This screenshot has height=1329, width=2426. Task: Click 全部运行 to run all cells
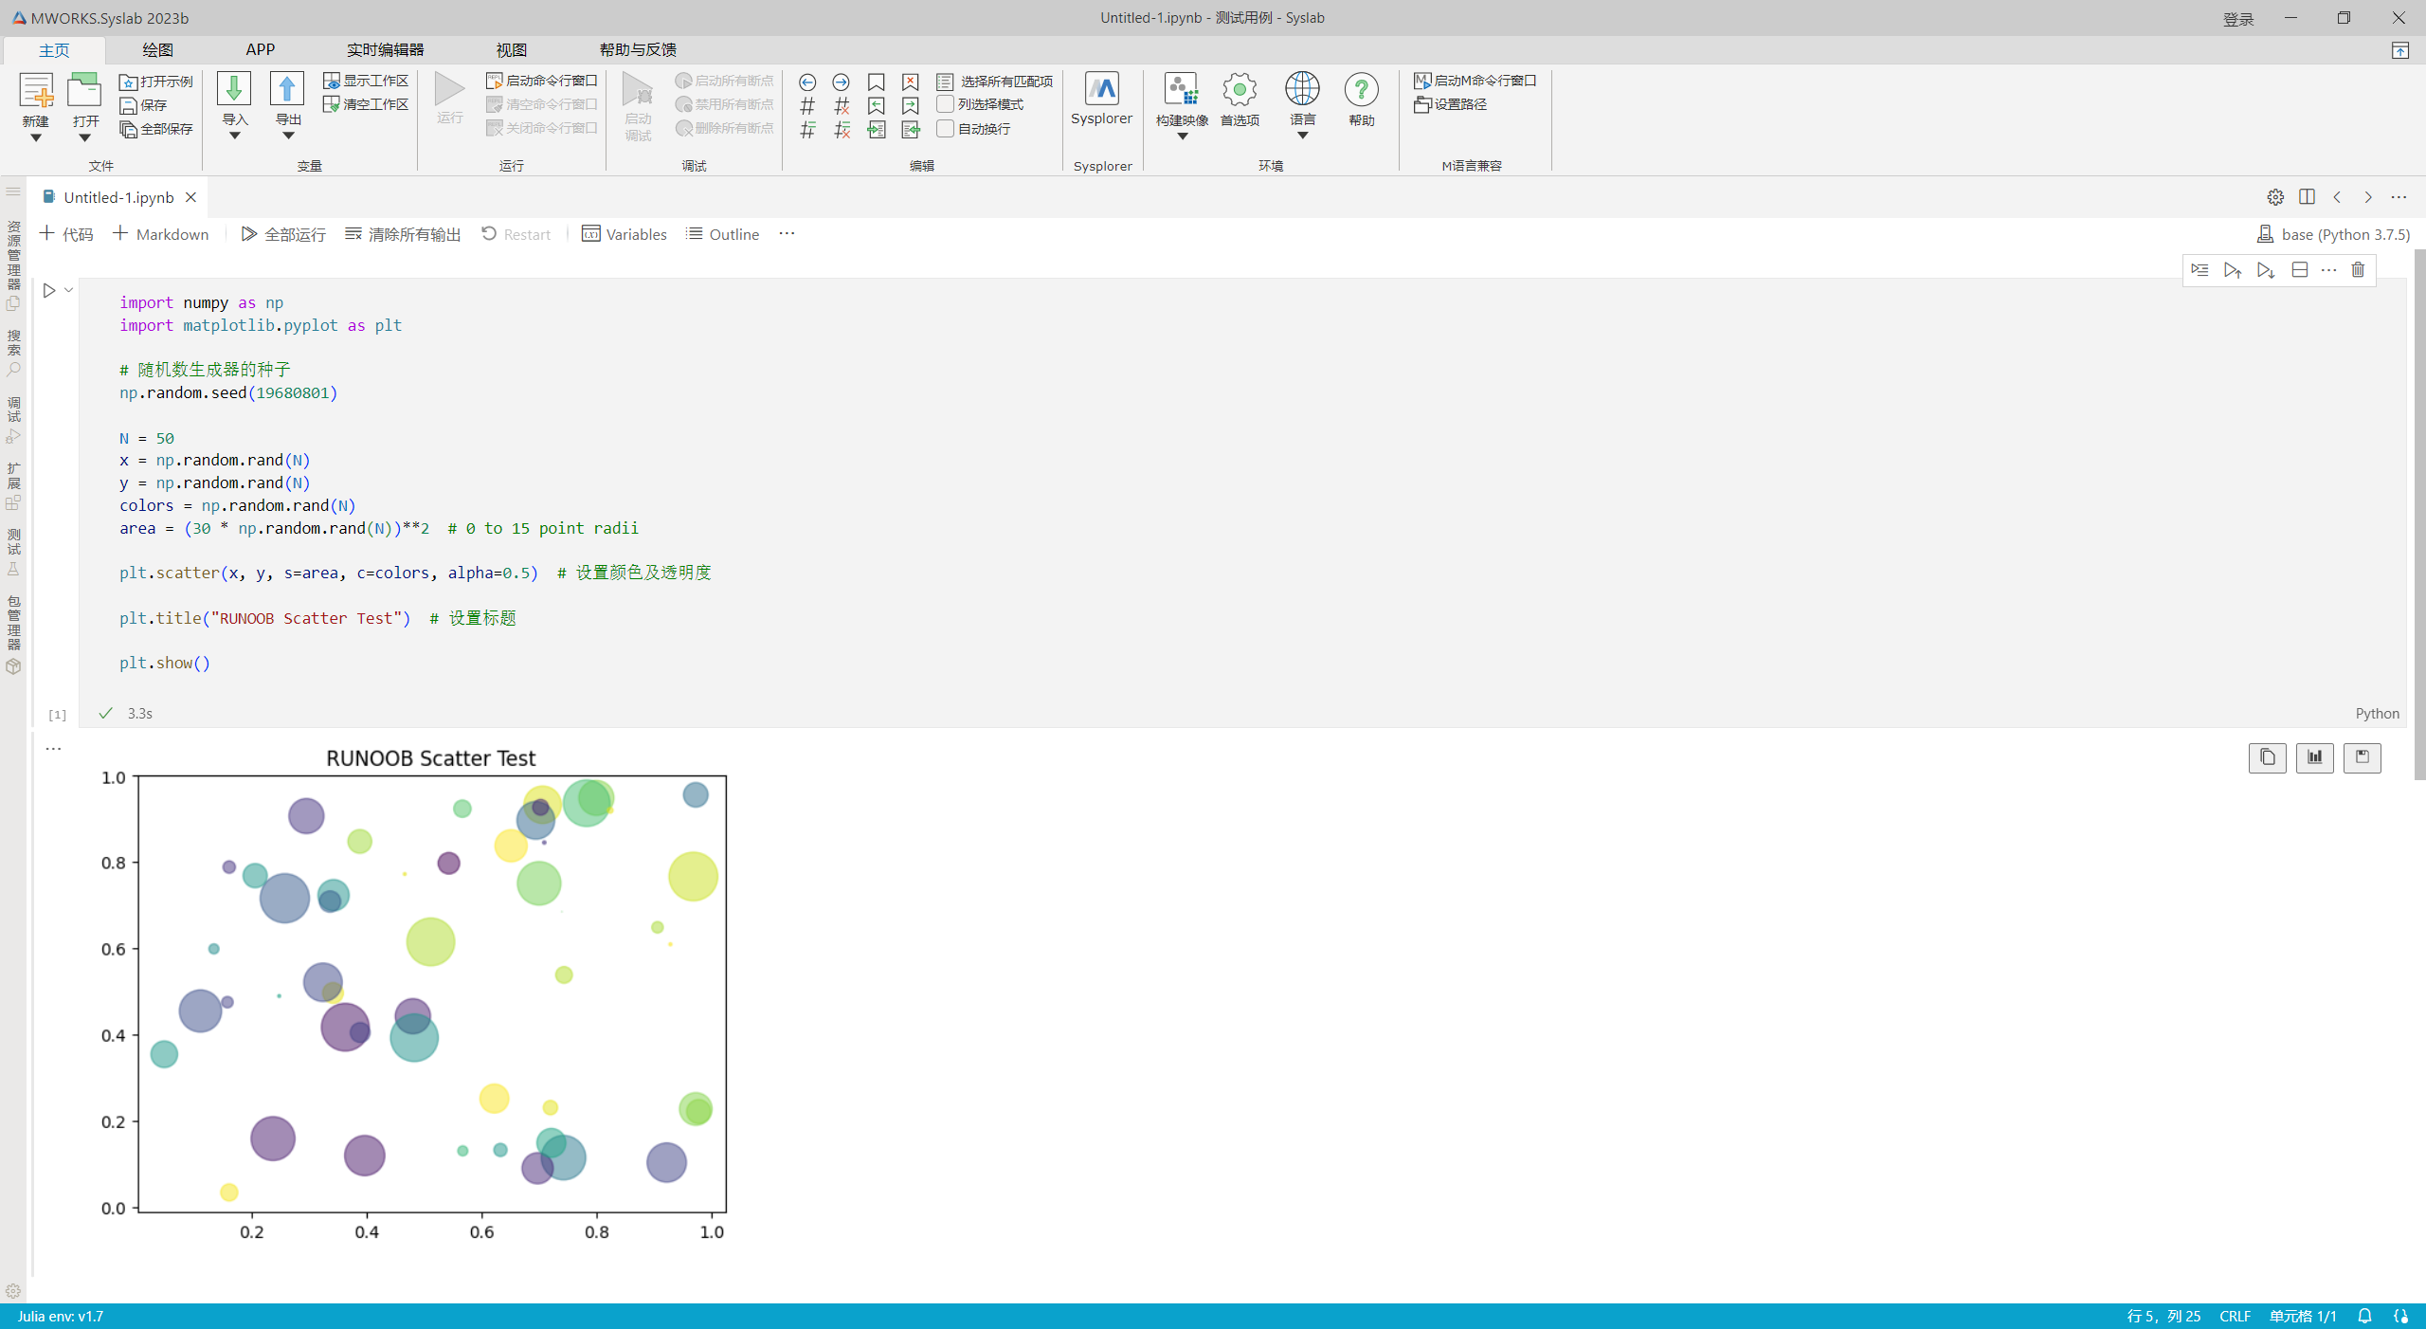pyautogui.click(x=283, y=234)
